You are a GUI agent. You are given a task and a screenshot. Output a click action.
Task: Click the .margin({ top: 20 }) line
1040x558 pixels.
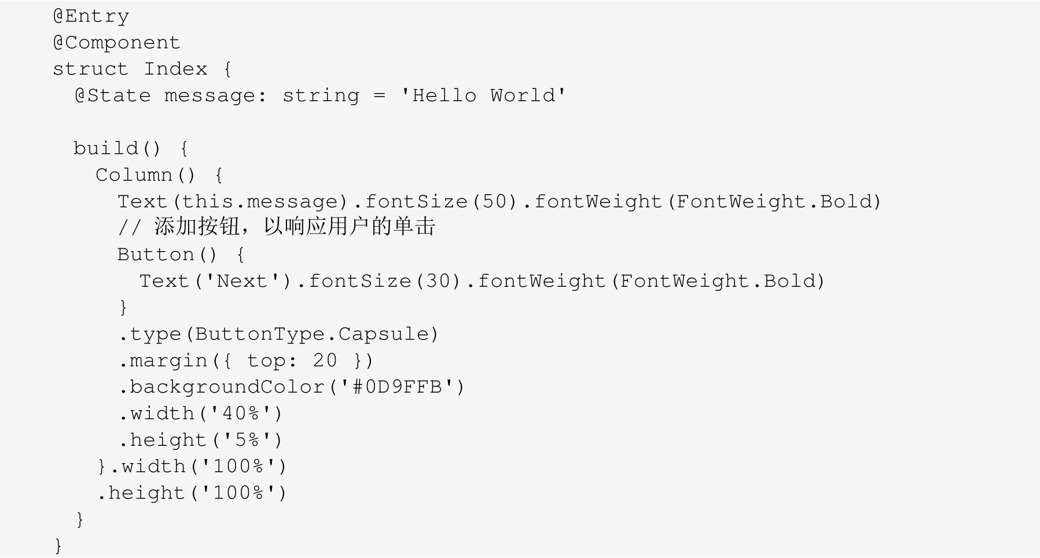246,361
